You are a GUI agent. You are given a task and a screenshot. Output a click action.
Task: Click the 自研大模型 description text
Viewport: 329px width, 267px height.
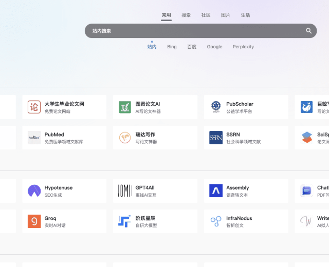(x=146, y=225)
